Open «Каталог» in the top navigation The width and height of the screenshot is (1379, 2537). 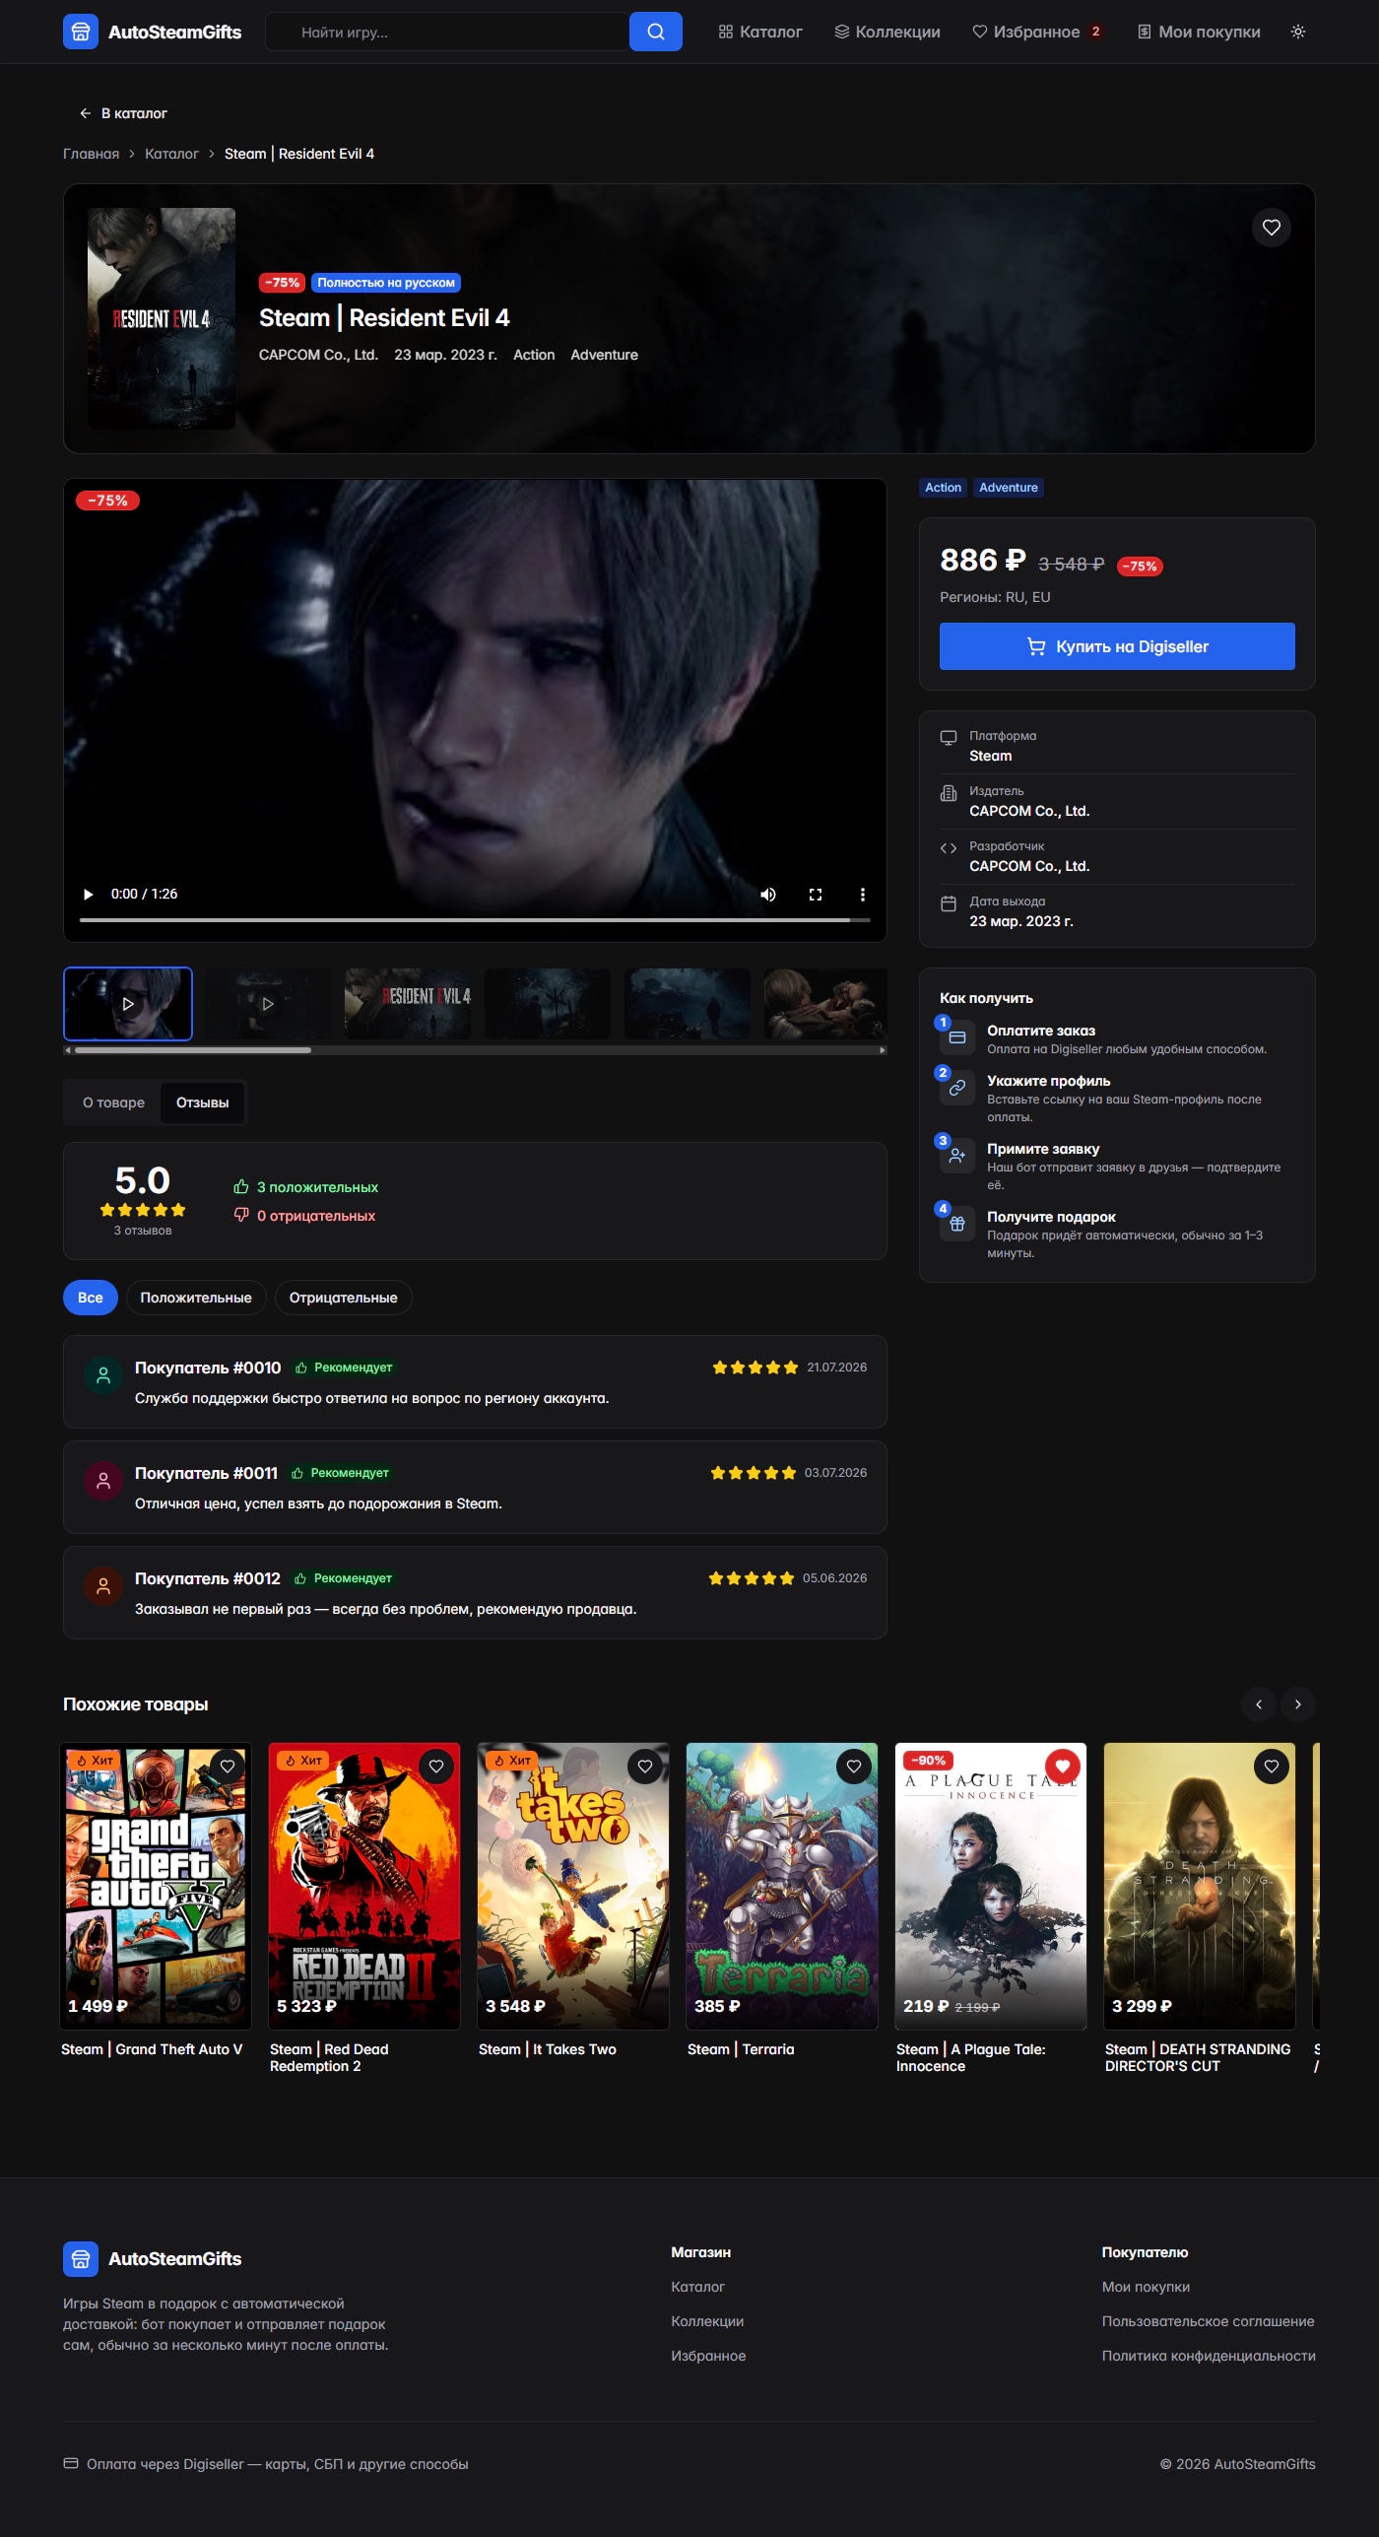point(760,32)
